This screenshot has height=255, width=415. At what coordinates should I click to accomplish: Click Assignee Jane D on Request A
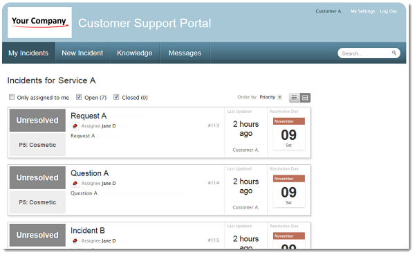tap(98, 126)
